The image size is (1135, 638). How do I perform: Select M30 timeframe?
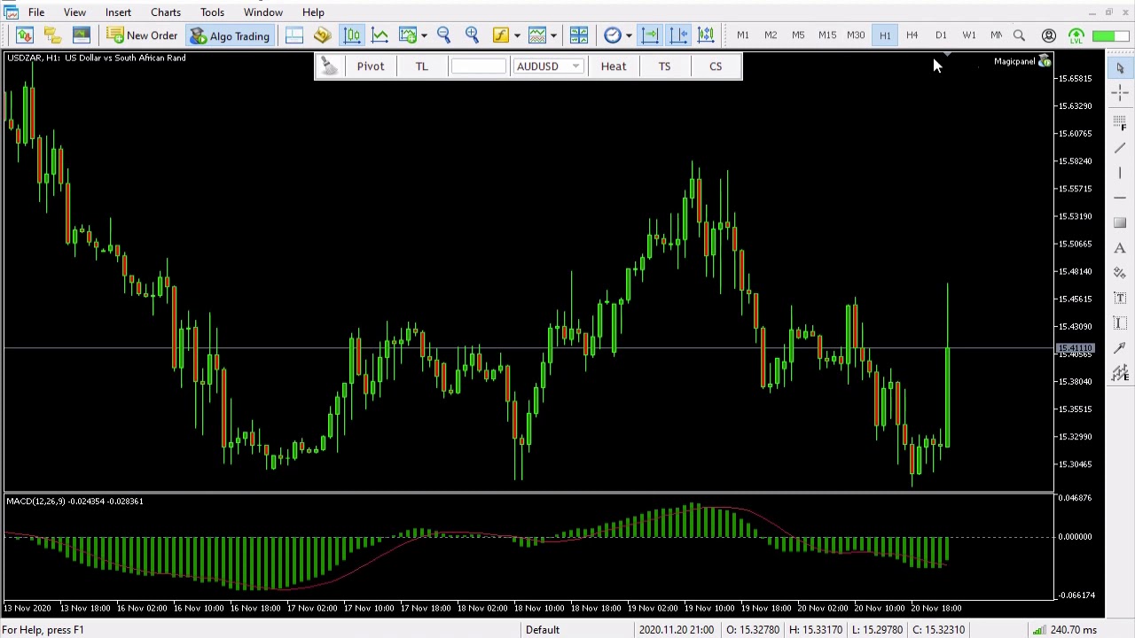856,35
